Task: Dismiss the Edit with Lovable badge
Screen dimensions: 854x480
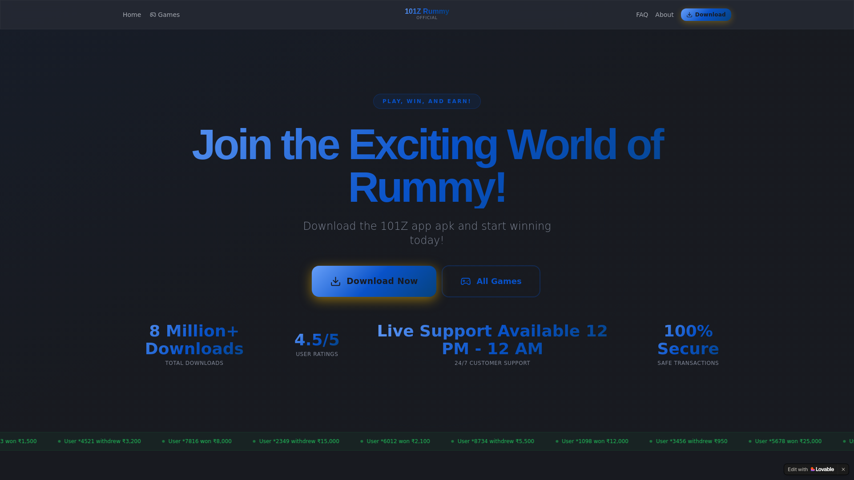Action: pyautogui.click(x=843, y=469)
